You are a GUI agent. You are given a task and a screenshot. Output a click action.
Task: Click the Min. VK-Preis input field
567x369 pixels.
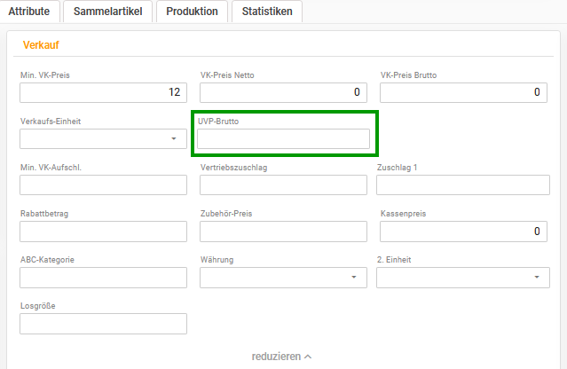(103, 92)
